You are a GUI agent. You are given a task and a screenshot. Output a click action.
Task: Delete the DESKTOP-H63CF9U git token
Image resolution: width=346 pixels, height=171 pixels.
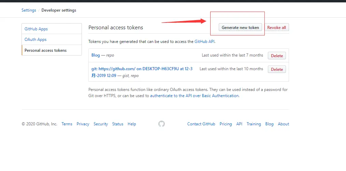(x=277, y=69)
